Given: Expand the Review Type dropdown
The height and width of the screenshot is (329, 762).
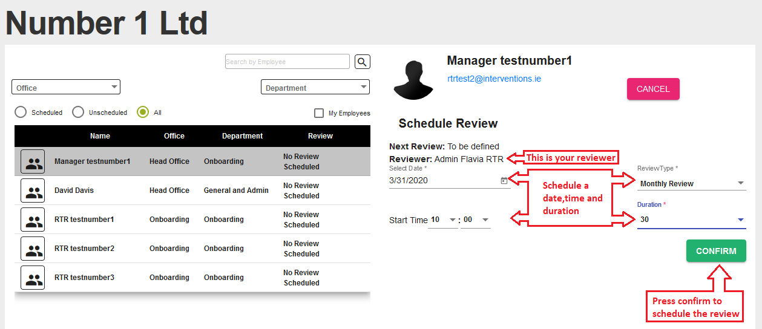Looking at the screenshot, I should click(x=691, y=183).
